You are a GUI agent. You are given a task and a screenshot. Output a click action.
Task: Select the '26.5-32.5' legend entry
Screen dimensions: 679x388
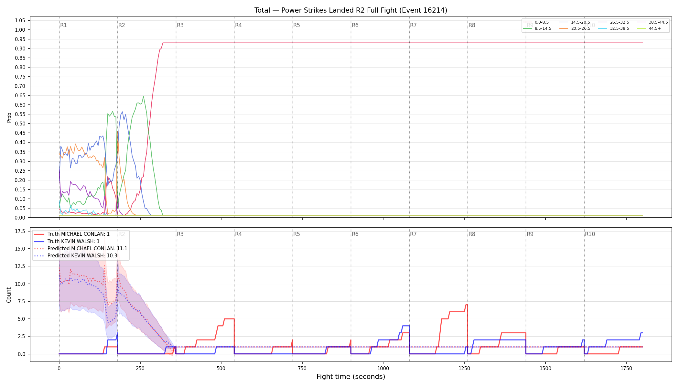pyautogui.click(x=614, y=22)
